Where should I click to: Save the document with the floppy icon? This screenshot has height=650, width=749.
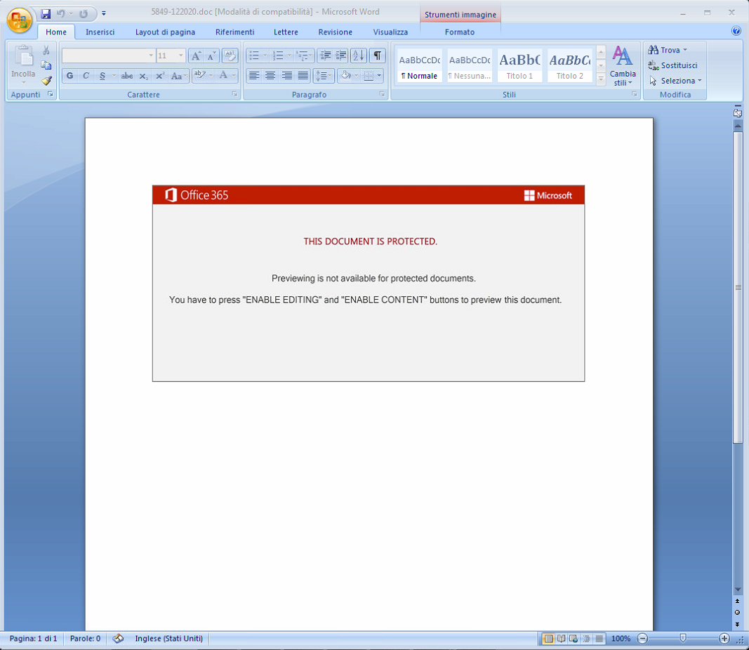pos(46,14)
